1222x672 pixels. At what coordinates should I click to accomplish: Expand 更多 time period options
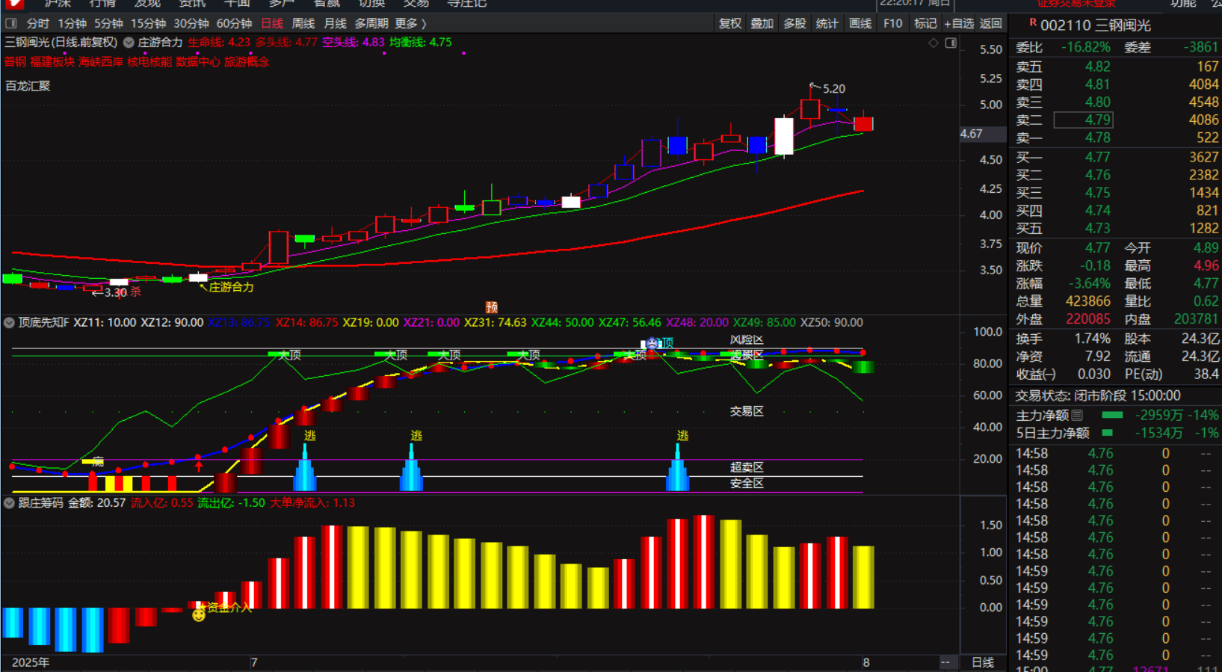pyautogui.click(x=410, y=24)
